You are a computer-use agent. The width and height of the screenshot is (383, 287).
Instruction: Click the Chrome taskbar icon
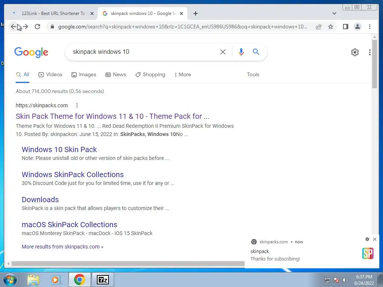79,280
